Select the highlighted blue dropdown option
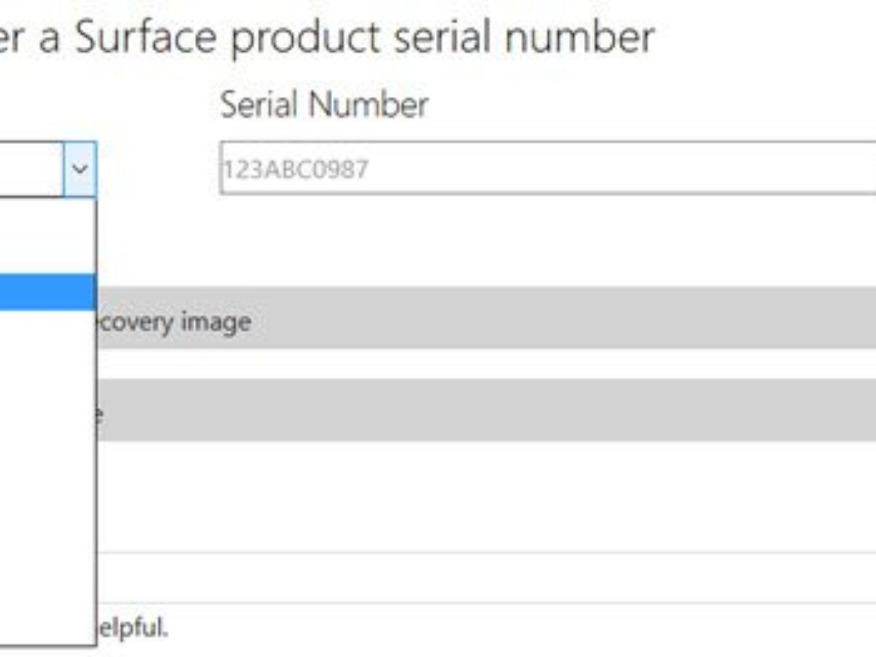The image size is (876, 657). (x=47, y=292)
